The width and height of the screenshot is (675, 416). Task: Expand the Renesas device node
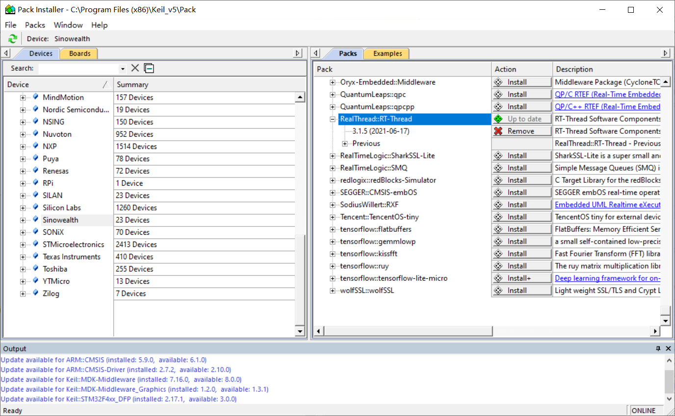point(23,171)
